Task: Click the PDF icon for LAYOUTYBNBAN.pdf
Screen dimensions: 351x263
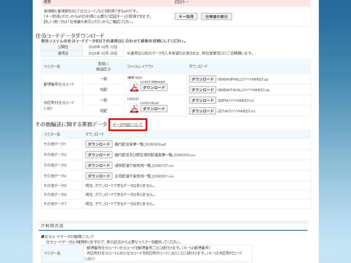Action: (x=134, y=87)
